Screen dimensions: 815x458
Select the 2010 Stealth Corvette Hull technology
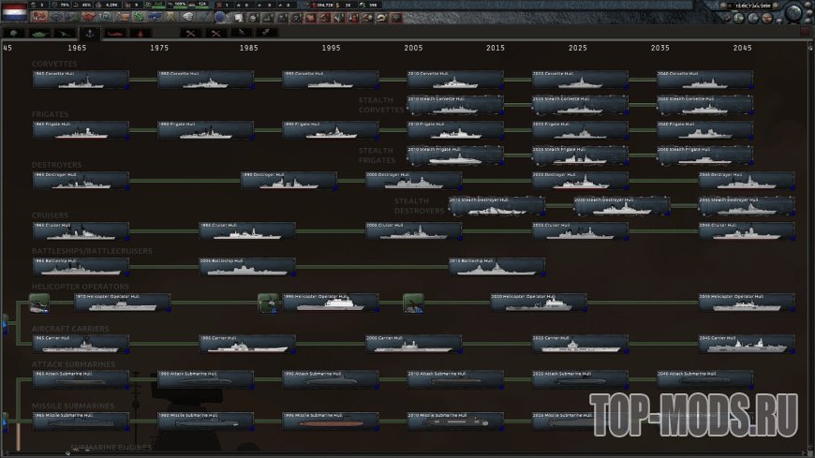click(x=455, y=104)
